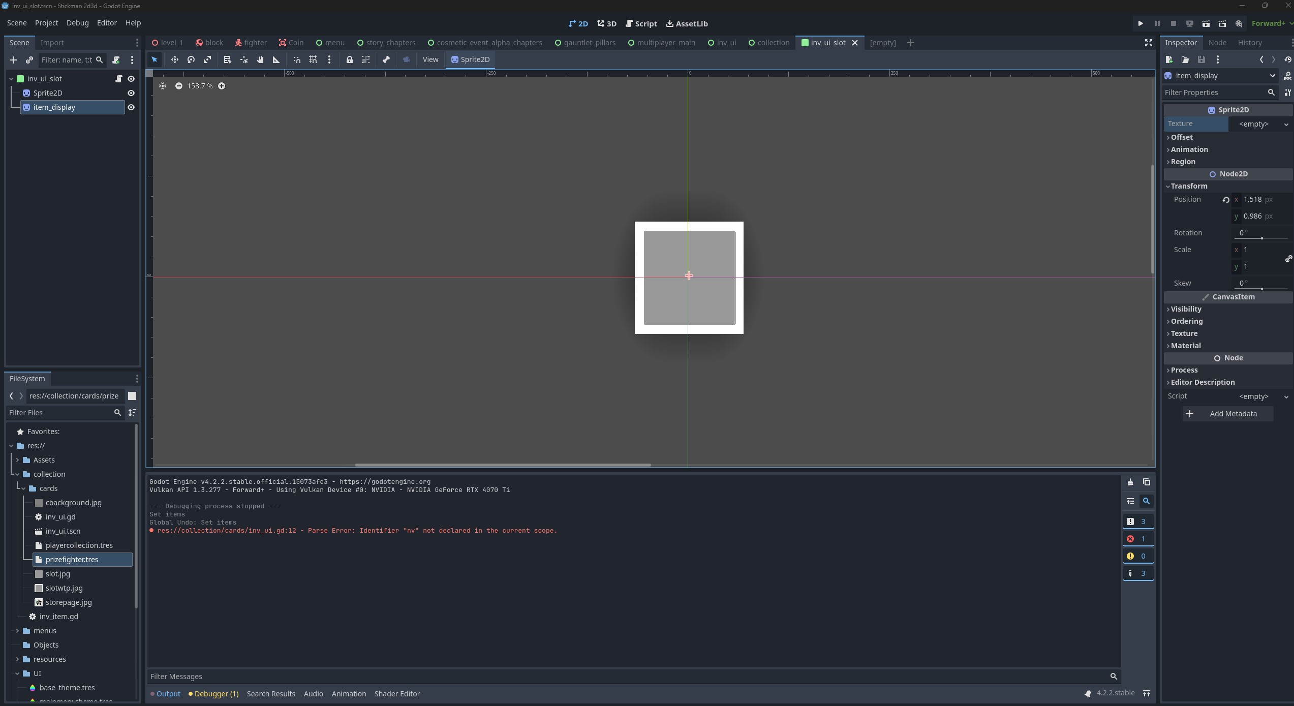Viewport: 1294px width, 706px height.
Task: Switch to the collection scene tab
Action: pos(769,43)
